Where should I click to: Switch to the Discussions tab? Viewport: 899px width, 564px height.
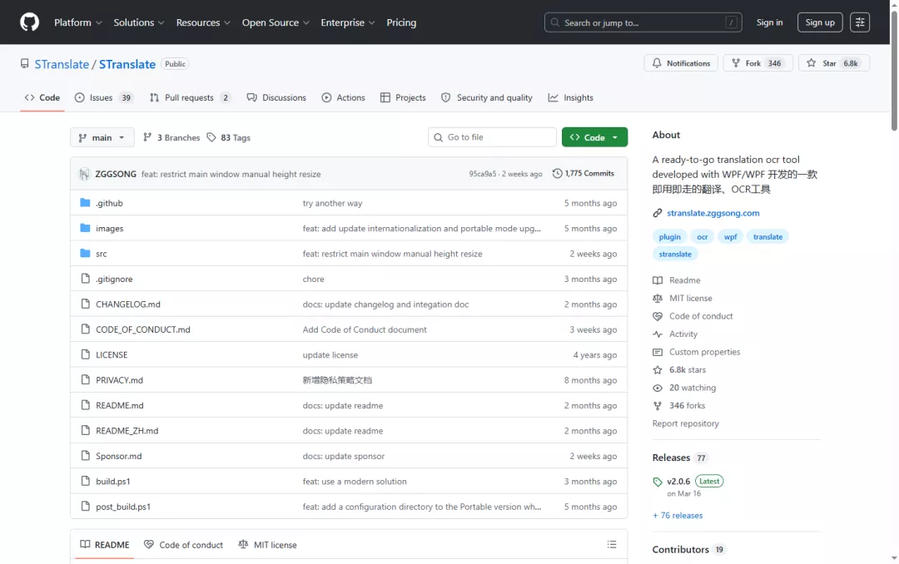[x=276, y=97]
